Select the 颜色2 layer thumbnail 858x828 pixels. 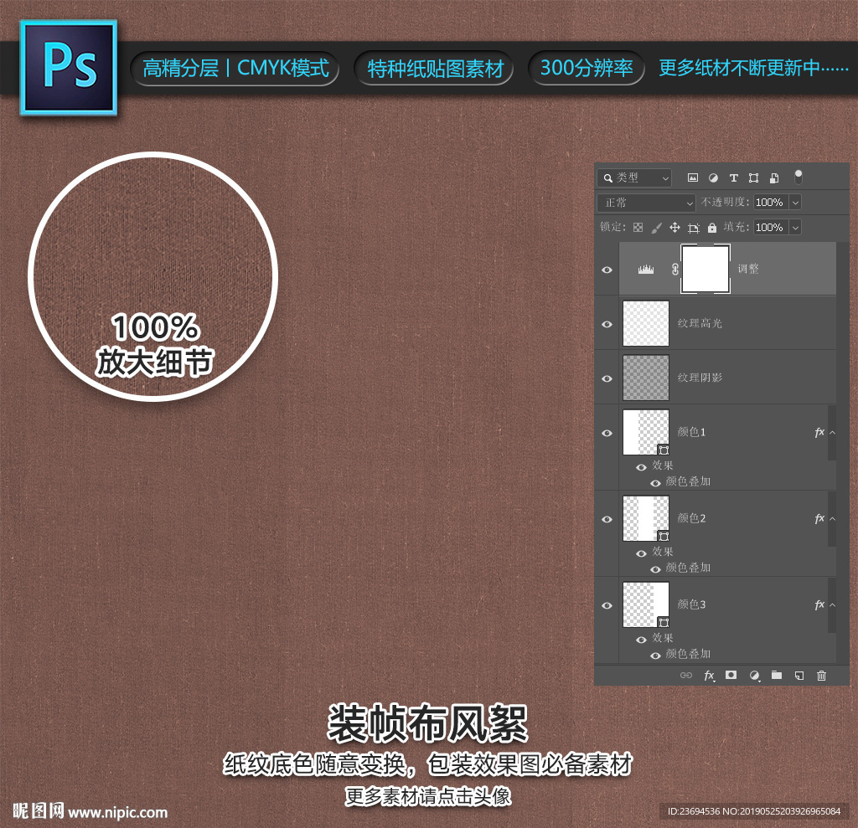pyautogui.click(x=646, y=518)
